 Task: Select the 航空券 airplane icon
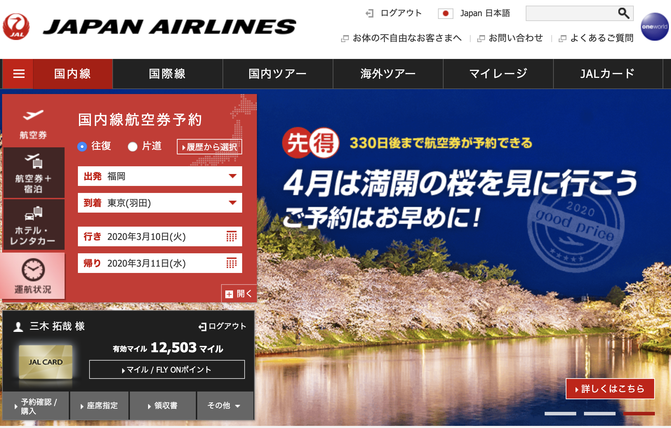33,115
